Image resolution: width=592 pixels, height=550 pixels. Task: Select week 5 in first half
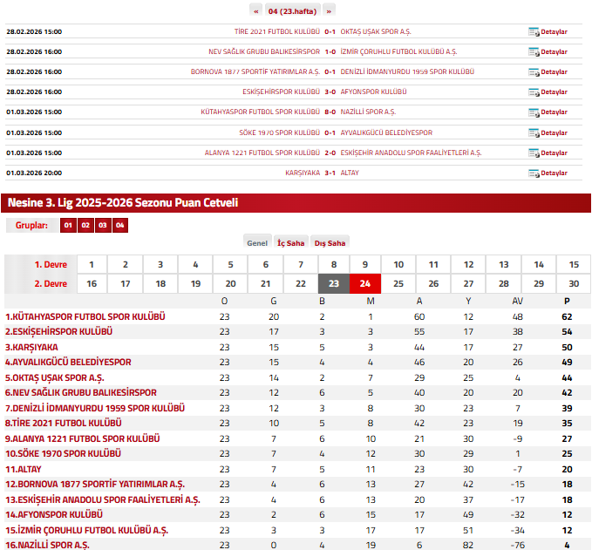tap(230, 265)
